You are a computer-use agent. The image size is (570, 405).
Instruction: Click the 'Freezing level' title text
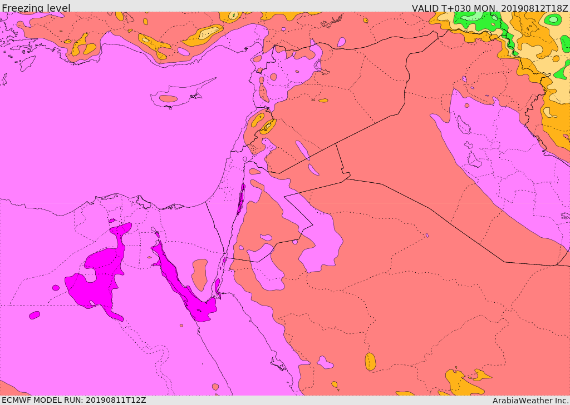pos(36,8)
